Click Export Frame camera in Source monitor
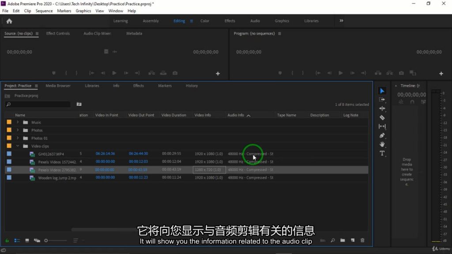The width and height of the screenshot is (452, 254). point(175,73)
